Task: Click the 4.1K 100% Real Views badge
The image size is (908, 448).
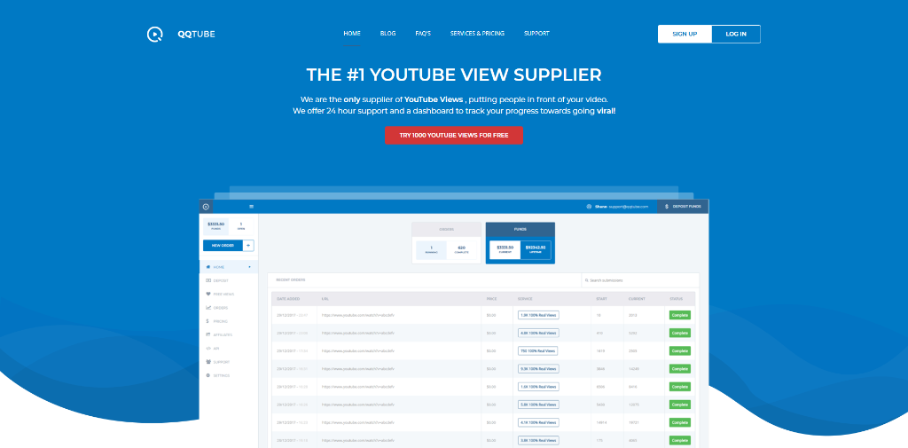Action: 538,422
